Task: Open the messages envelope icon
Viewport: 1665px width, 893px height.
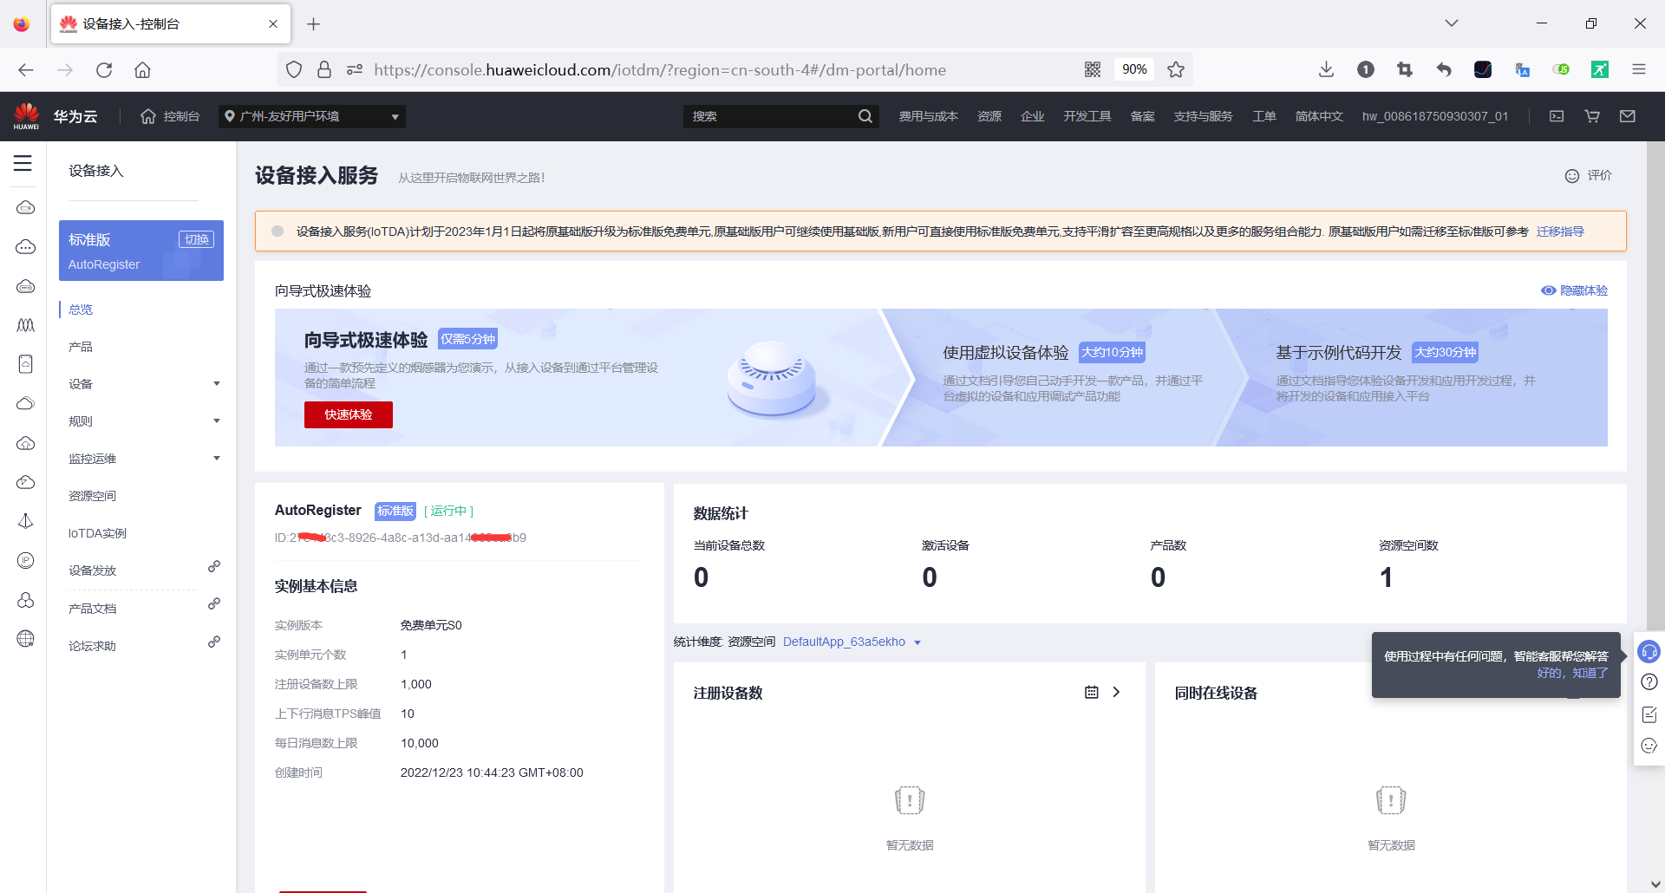Action: (1628, 116)
